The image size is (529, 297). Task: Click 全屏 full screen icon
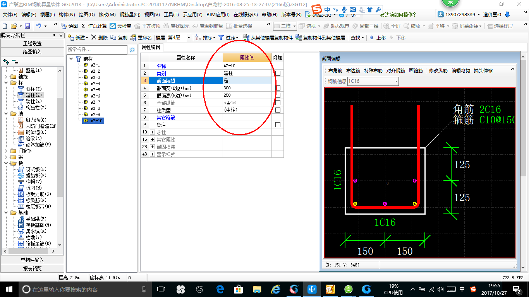[x=386, y=26]
